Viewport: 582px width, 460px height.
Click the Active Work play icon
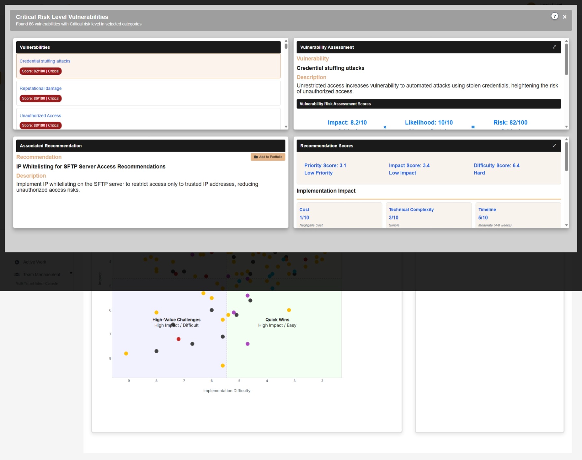(x=17, y=262)
